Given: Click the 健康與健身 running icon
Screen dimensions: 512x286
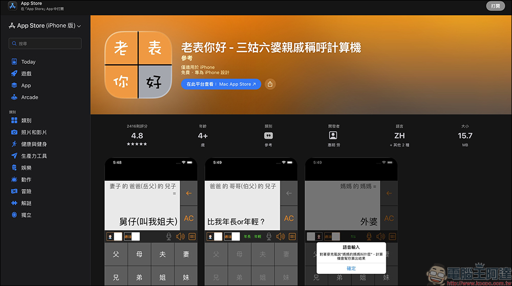Looking at the screenshot, I should 14,144.
